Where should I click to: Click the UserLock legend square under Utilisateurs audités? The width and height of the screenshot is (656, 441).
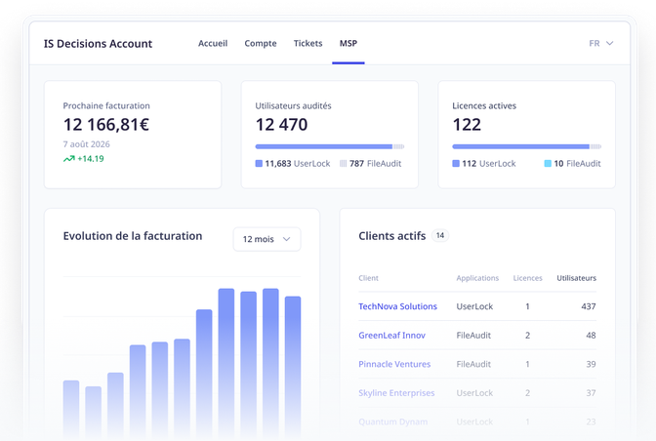click(259, 164)
